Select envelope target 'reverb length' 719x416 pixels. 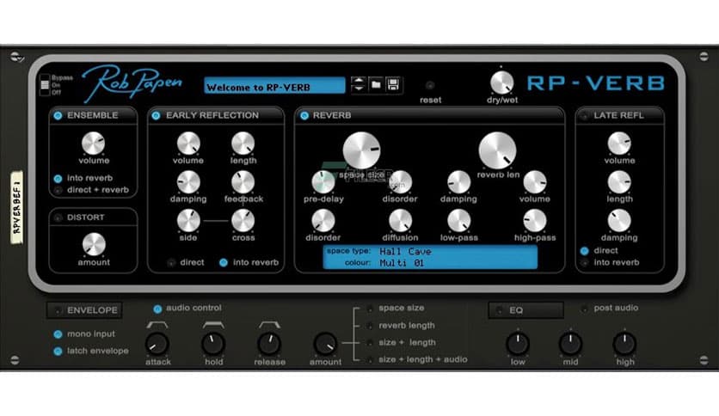[370, 326]
